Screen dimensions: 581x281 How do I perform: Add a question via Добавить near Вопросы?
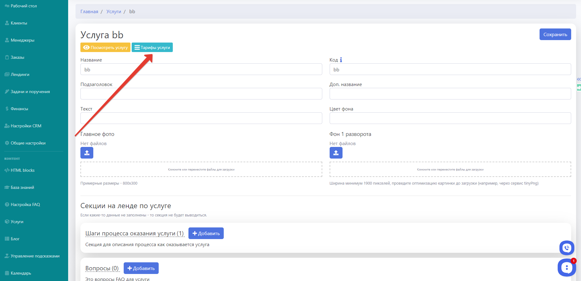tap(141, 268)
